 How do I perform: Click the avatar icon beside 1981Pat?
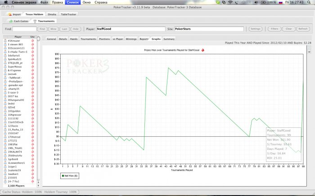[5, 144]
